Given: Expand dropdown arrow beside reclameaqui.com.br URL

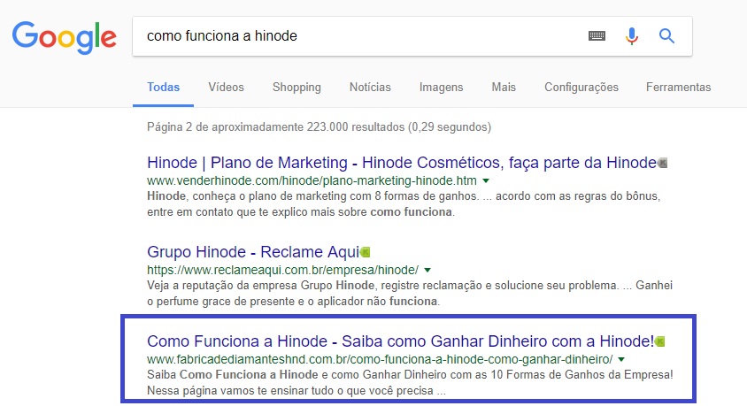Looking at the screenshot, I should (427, 270).
